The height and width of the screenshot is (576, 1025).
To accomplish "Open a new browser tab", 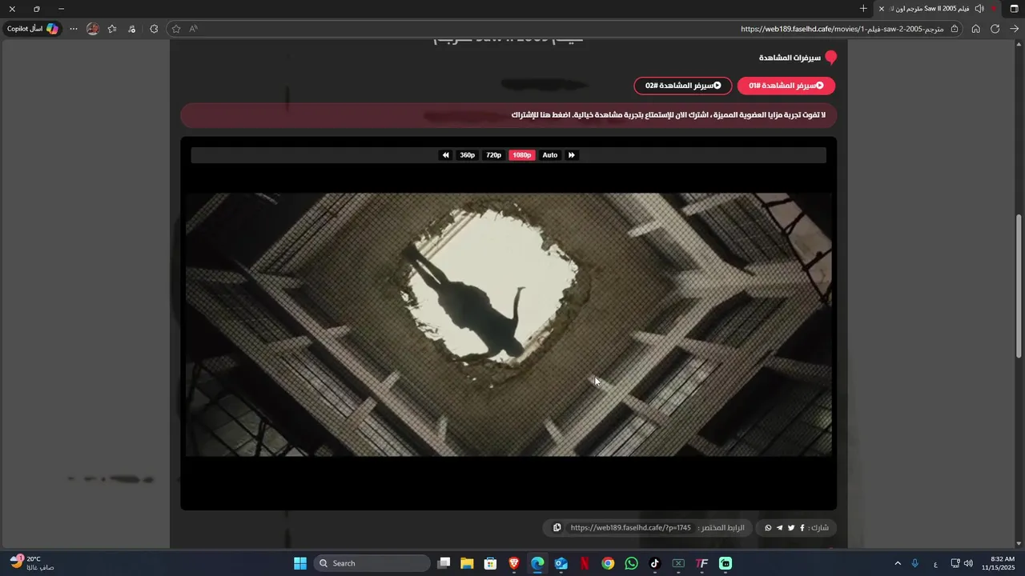I will pos(863,9).
